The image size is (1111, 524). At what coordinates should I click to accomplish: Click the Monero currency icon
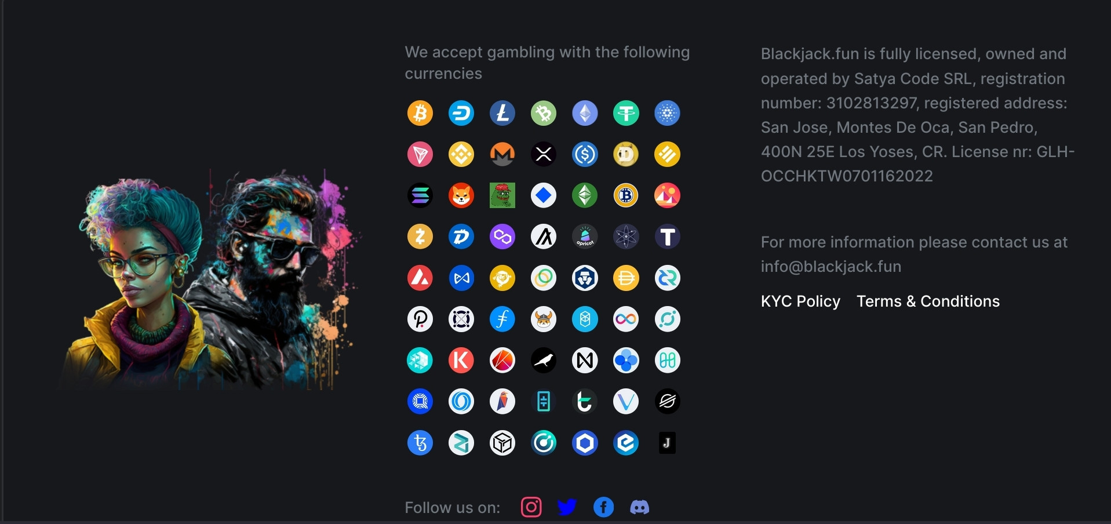click(x=502, y=154)
